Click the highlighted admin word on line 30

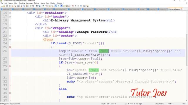click(x=94, y=70)
